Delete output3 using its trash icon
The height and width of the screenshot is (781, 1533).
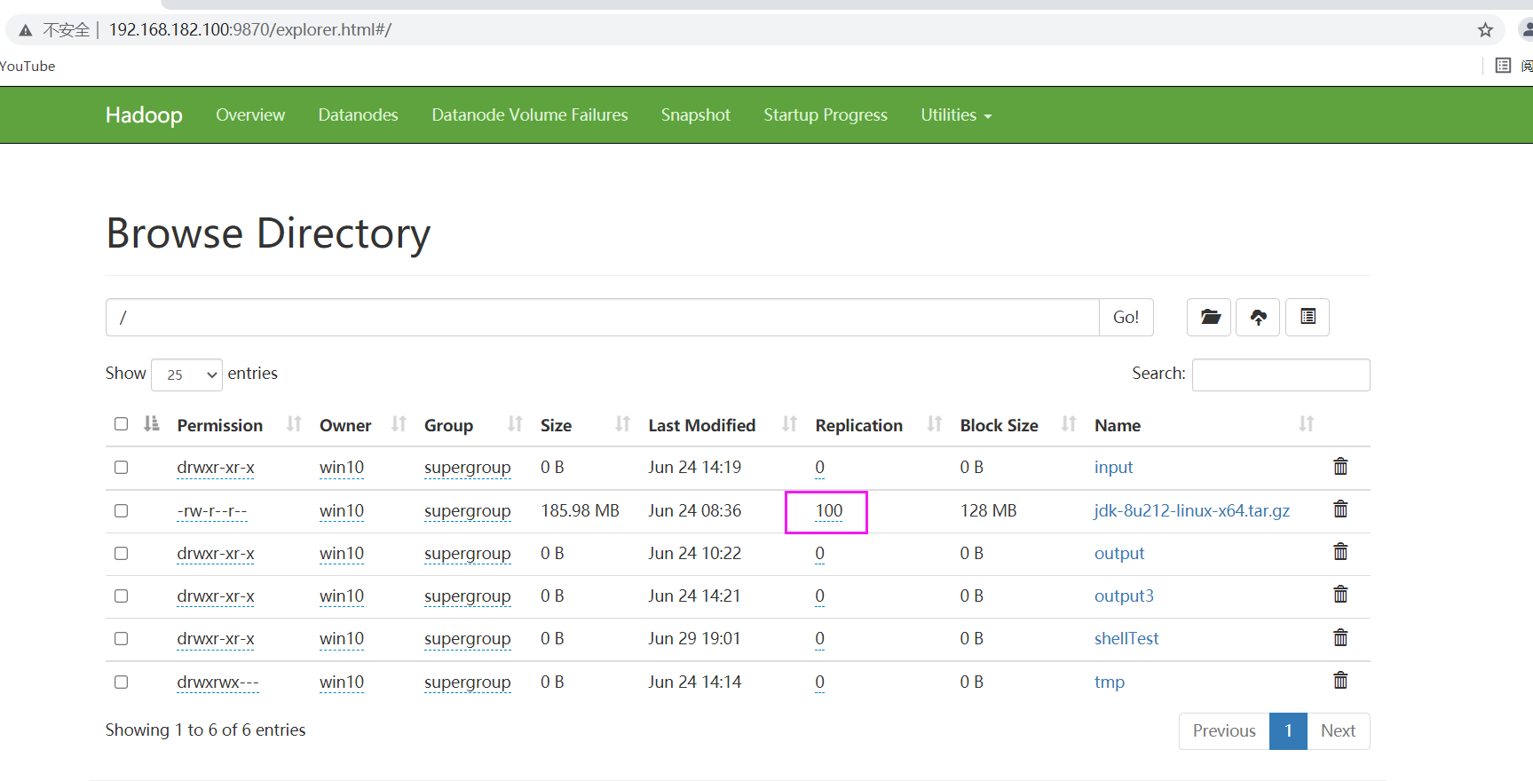click(1340, 595)
